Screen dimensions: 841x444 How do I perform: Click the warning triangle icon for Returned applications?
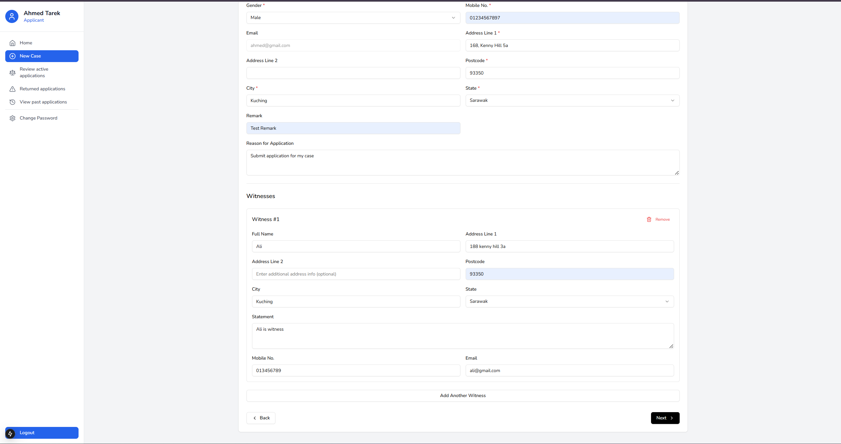[x=12, y=89]
